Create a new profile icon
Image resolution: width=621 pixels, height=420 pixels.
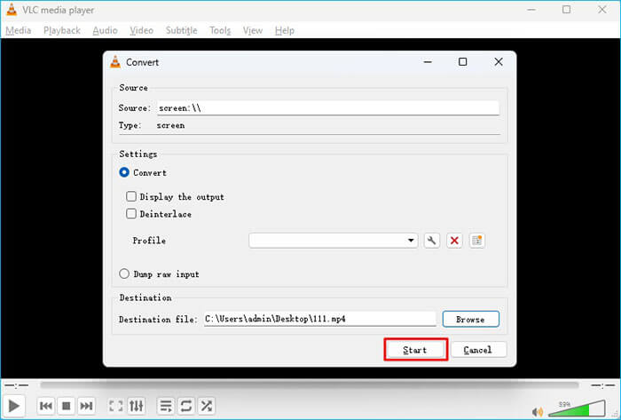click(x=477, y=241)
